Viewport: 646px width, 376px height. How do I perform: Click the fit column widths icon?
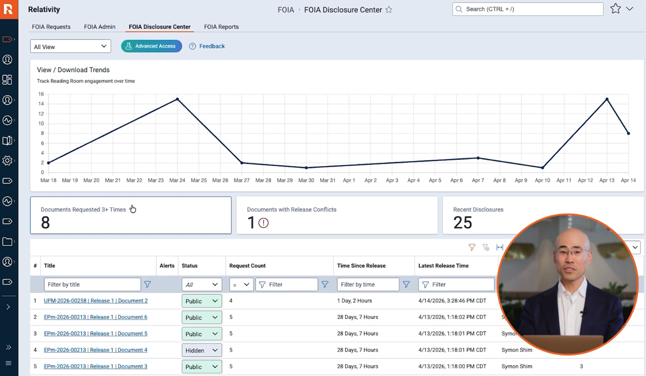coord(500,247)
